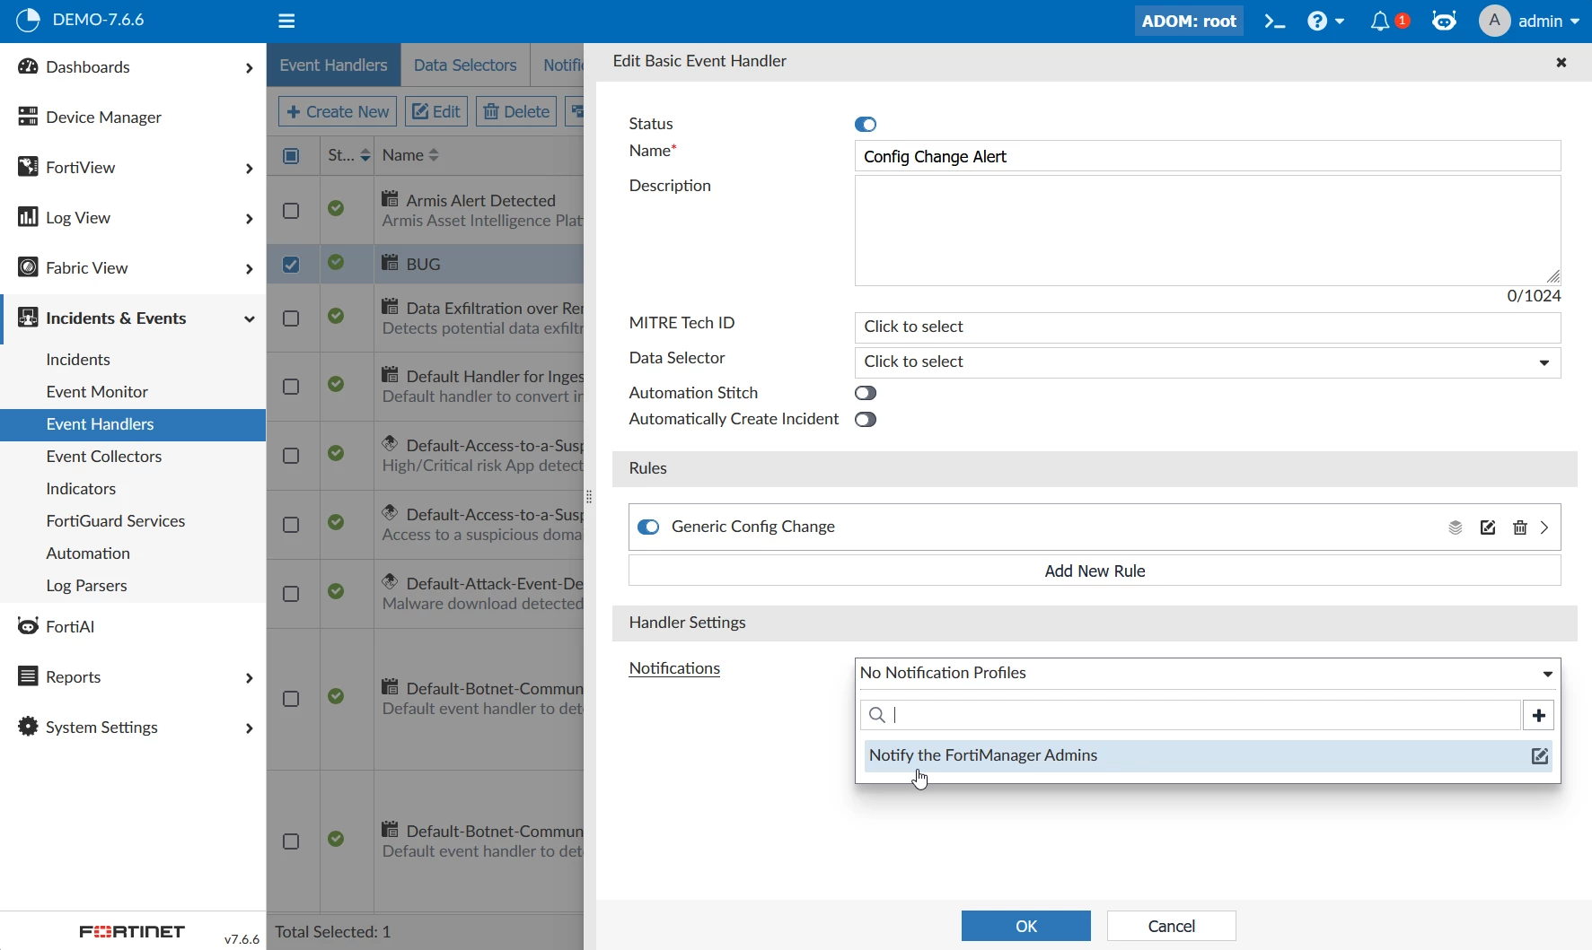The image size is (1592, 950).
Task: Click the hamburger menu icon
Action: [286, 22]
